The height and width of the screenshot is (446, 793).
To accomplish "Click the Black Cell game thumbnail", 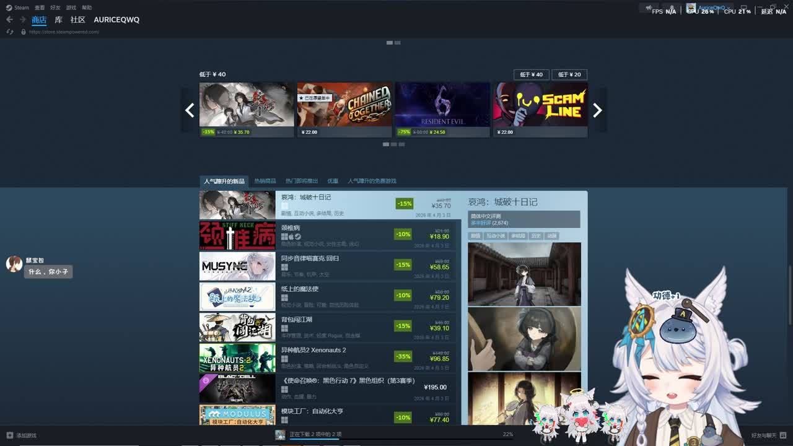I will [237, 388].
